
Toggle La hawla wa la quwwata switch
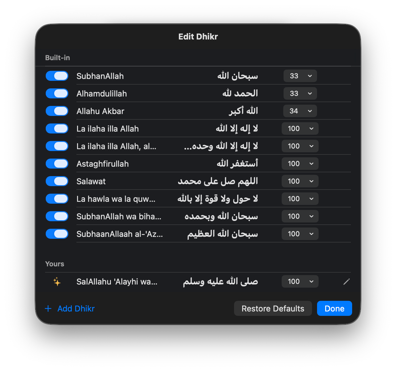click(x=57, y=199)
